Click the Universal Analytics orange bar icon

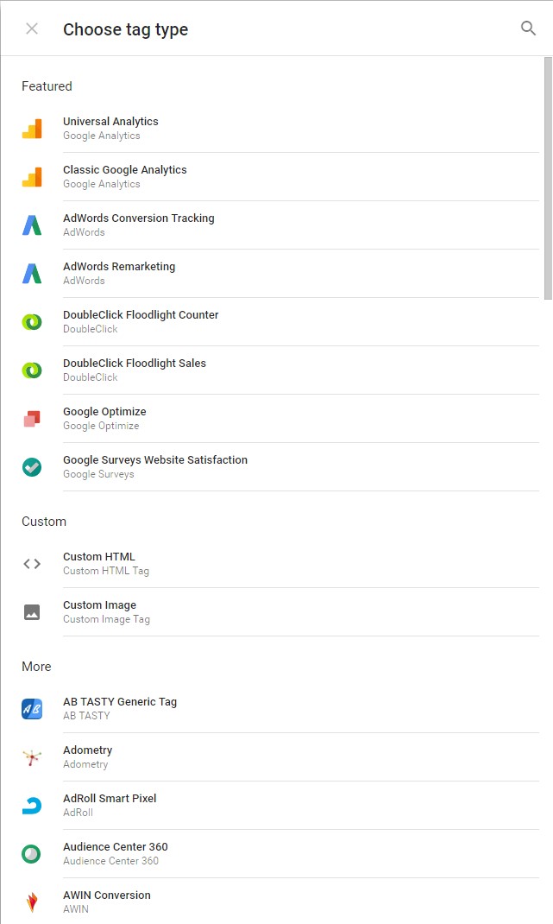[x=32, y=129]
